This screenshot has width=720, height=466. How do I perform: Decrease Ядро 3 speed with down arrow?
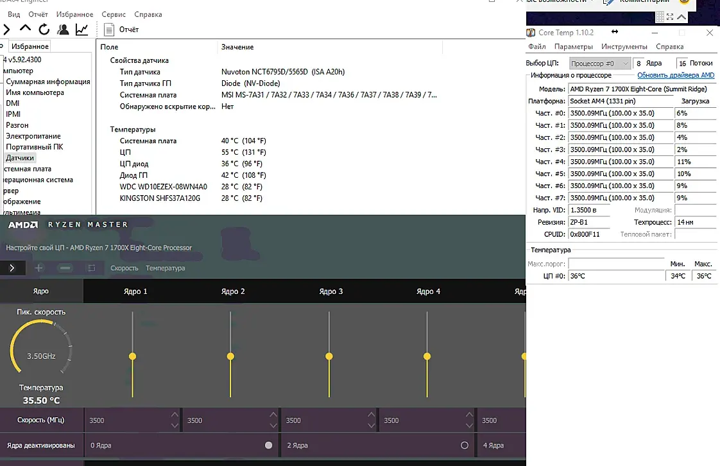click(372, 426)
